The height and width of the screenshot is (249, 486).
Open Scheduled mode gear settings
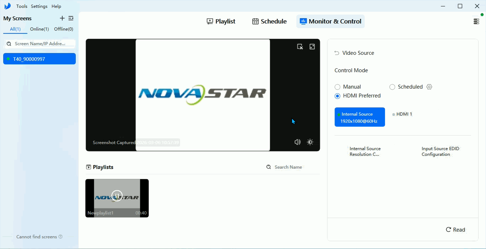point(429,87)
